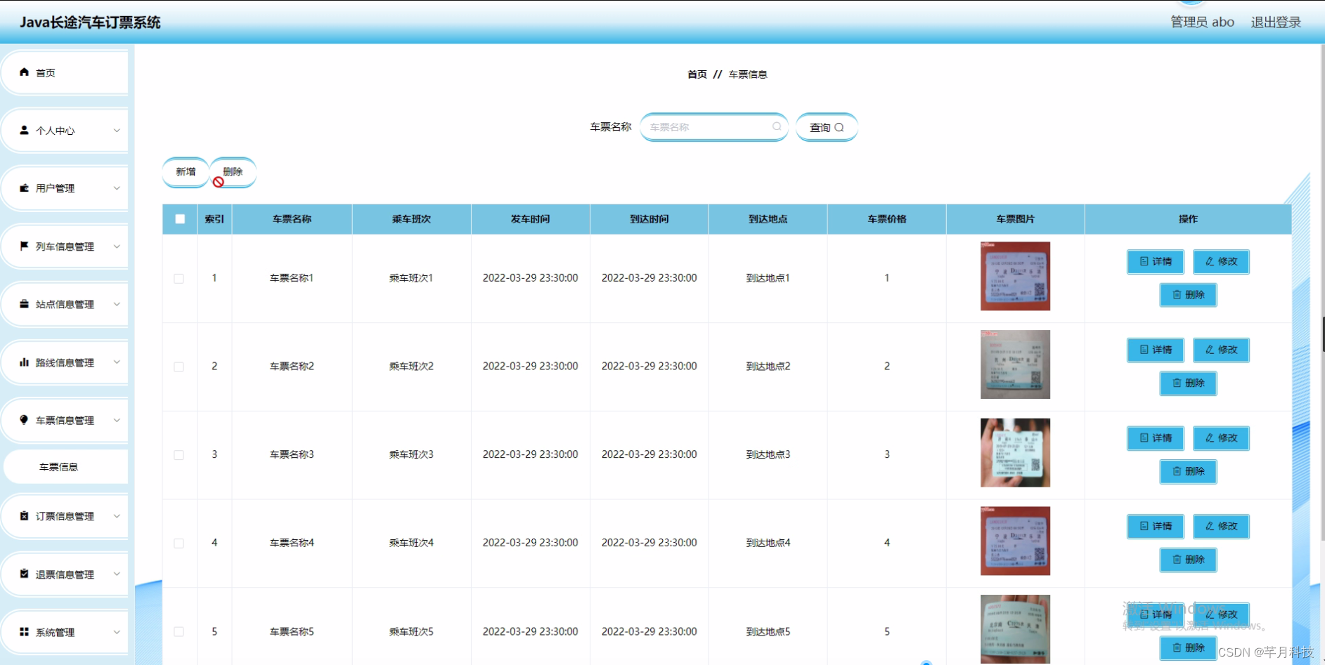
Task: Click the ticket icon beside 车票信息管理
Action: click(x=24, y=420)
